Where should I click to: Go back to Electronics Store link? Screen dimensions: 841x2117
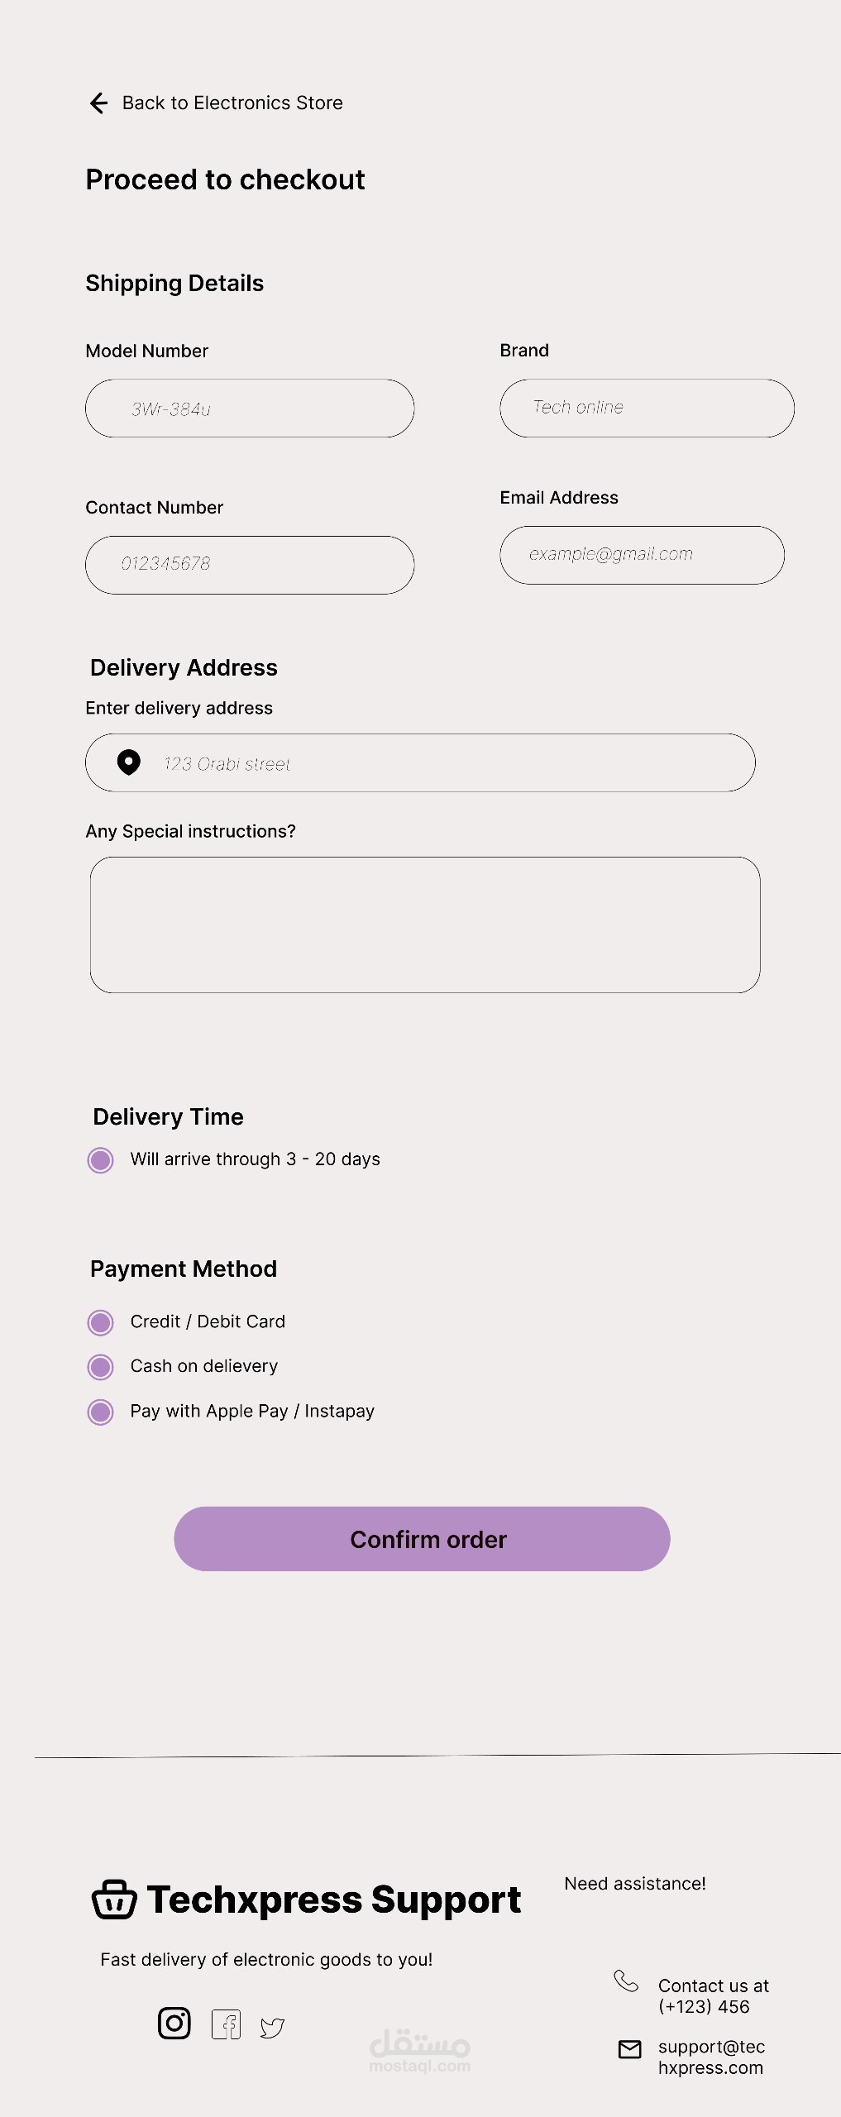click(x=232, y=103)
